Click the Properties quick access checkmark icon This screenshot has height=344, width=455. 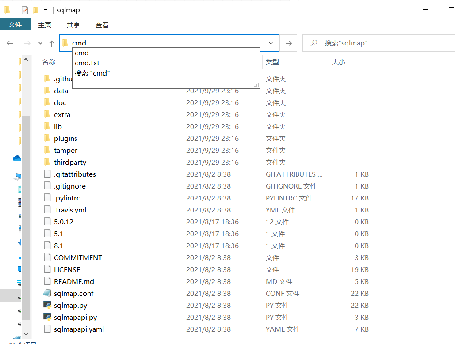point(25,11)
